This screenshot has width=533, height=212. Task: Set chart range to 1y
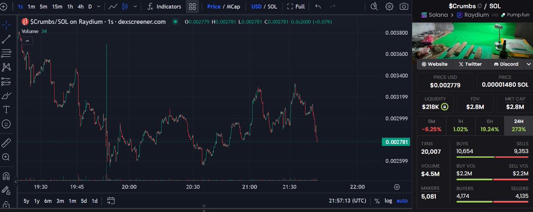37,200
